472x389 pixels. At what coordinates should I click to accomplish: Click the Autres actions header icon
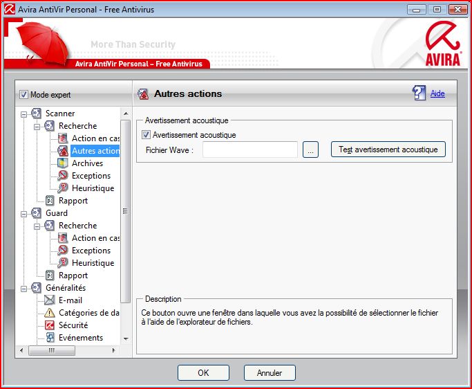pos(143,94)
